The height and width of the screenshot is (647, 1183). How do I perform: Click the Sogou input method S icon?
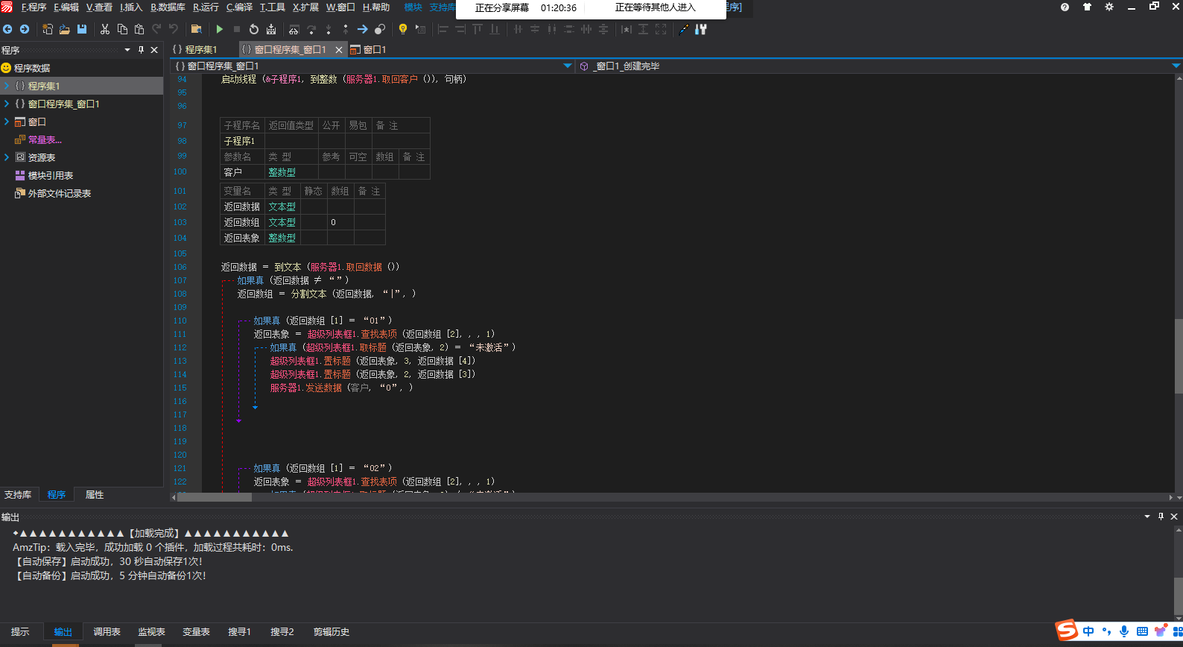pyautogui.click(x=1067, y=630)
